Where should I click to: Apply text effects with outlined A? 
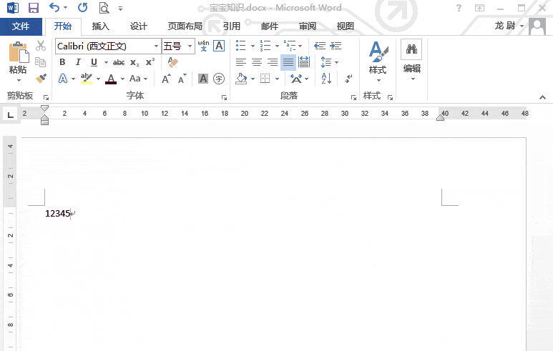click(63, 78)
